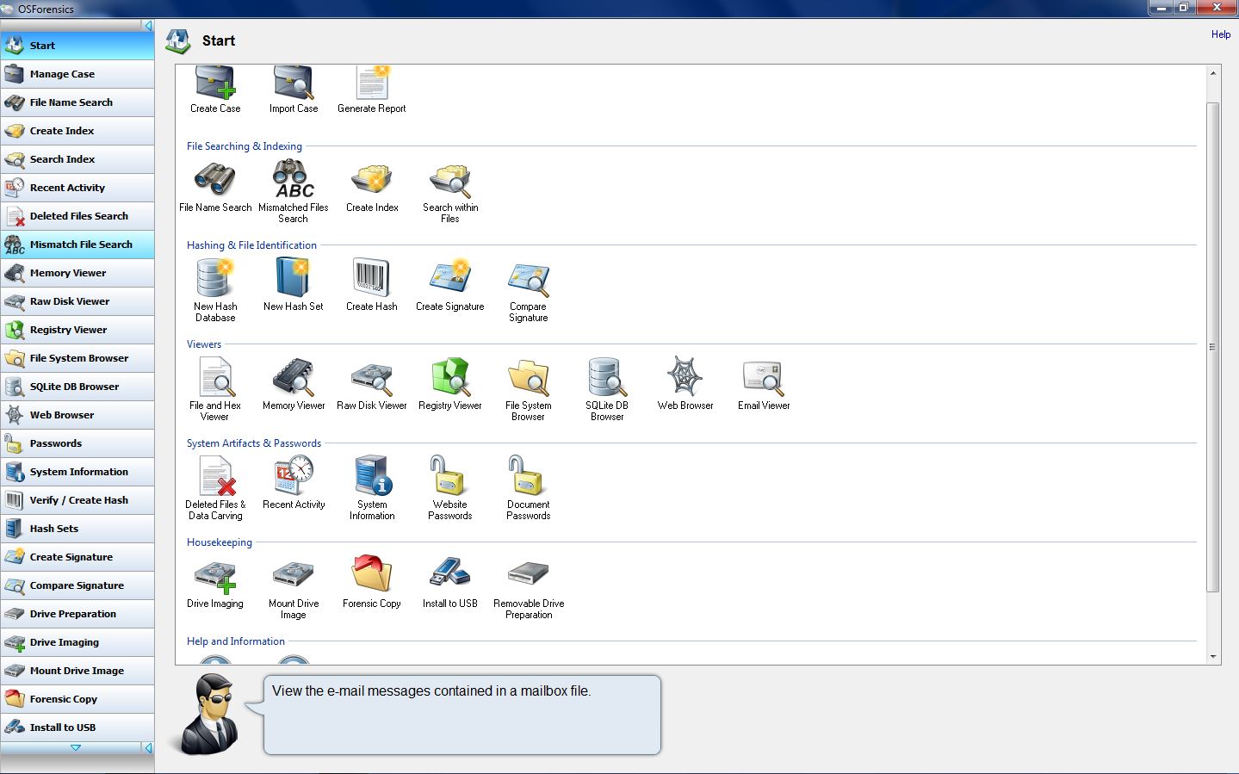Select Create Index in sidebar
This screenshot has width=1239, height=774.
point(77,131)
